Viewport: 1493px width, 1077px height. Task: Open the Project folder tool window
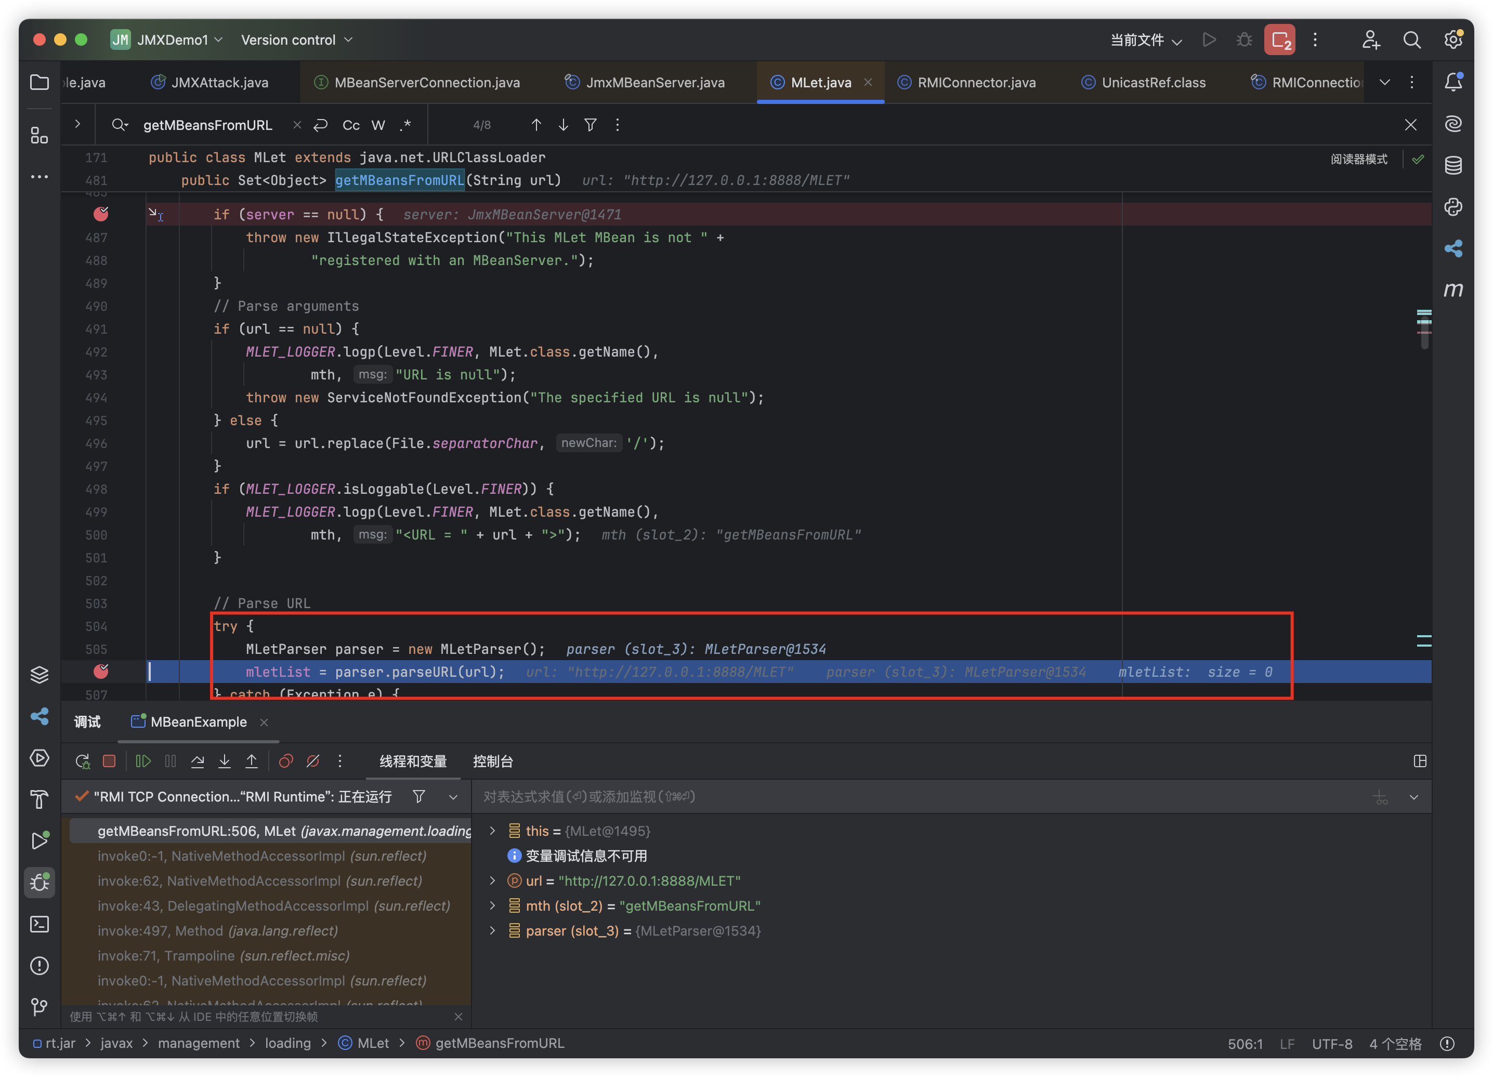40,82
